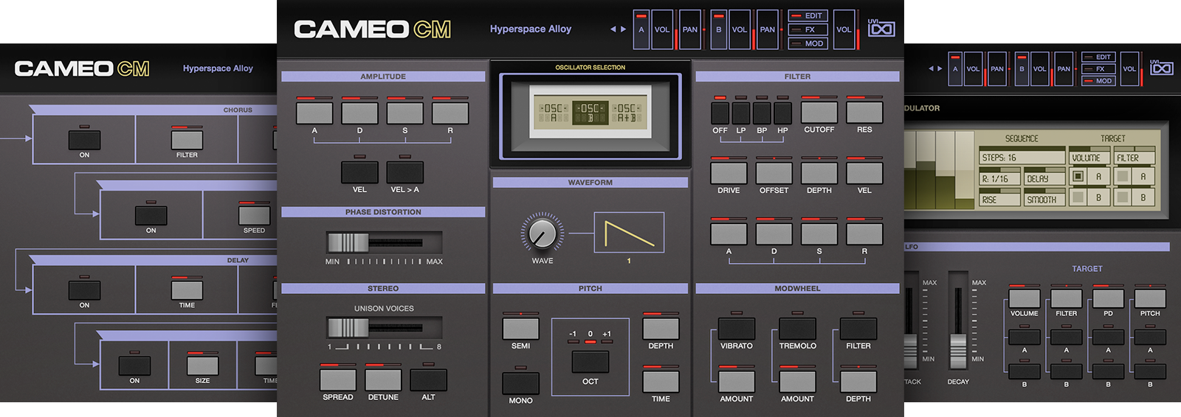Click the pitch SEMI button

520,329
